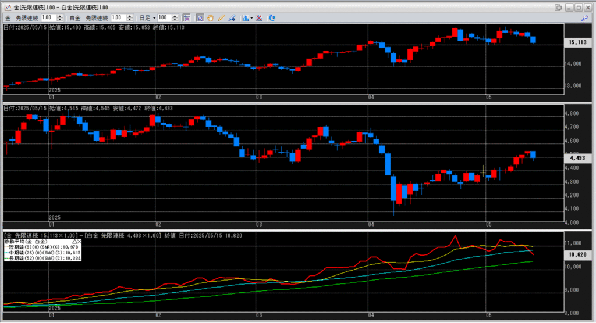Click the 金 symbol label

coord(8,18)
